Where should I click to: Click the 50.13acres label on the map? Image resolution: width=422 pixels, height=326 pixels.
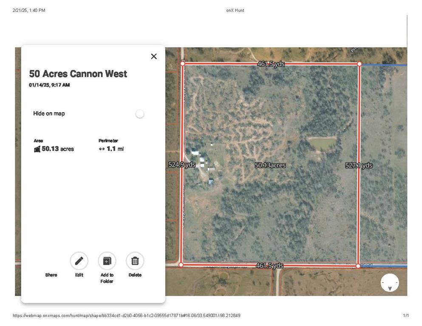pos(270,165)
